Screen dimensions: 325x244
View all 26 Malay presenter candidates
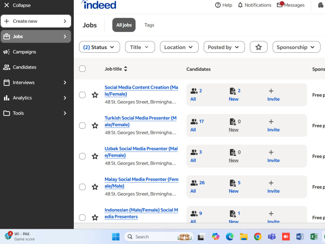tap(197, 187)
